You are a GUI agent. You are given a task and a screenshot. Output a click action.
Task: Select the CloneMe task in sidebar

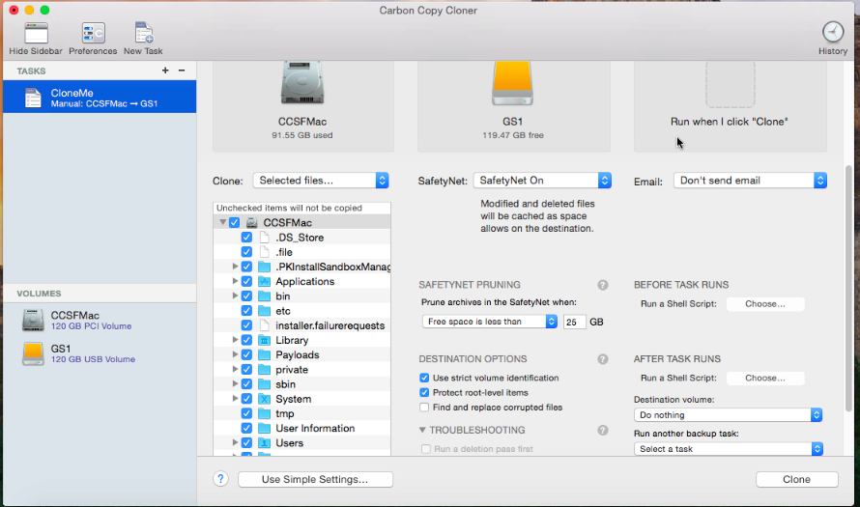(100, 97)
